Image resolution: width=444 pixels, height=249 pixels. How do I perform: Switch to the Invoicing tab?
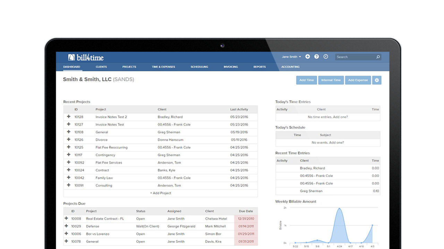click(231, 67)
